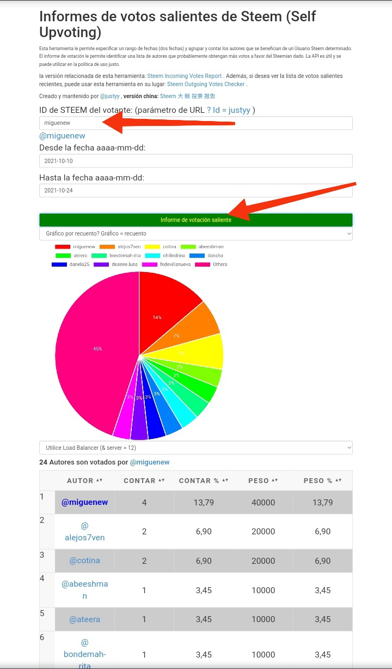Open the Gráfico por recuento dropdown
The height and width of the screenshot is (669, 392).
(x=196, y=233)
